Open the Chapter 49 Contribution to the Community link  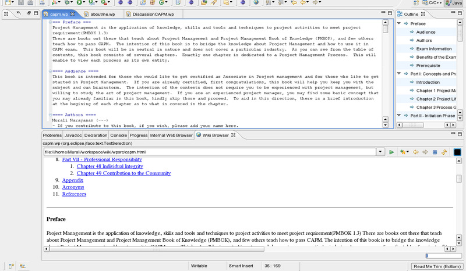[x=123, y=173]
